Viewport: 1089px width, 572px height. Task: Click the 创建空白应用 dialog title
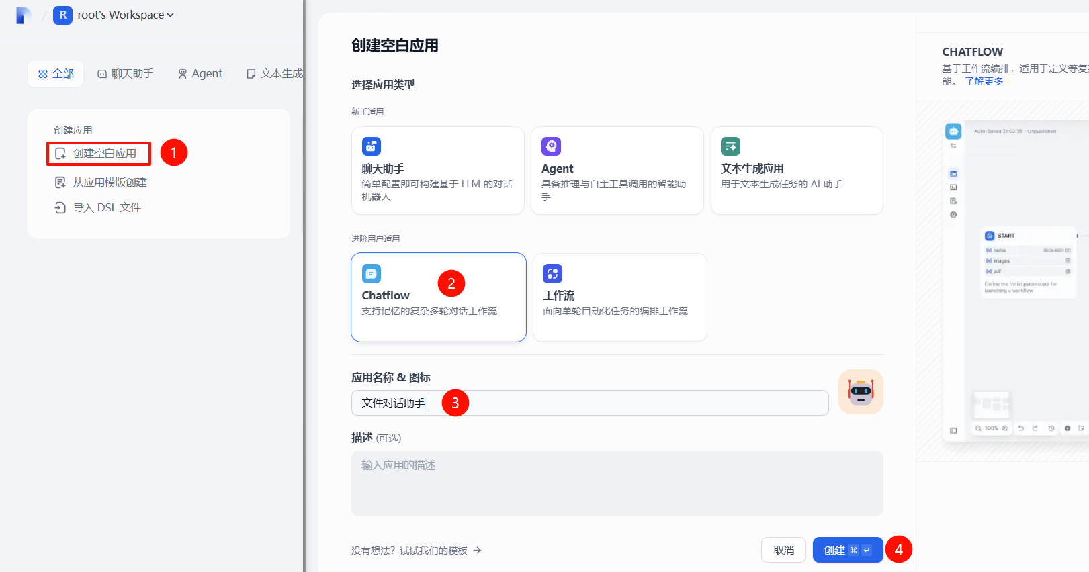click(395, 46)
